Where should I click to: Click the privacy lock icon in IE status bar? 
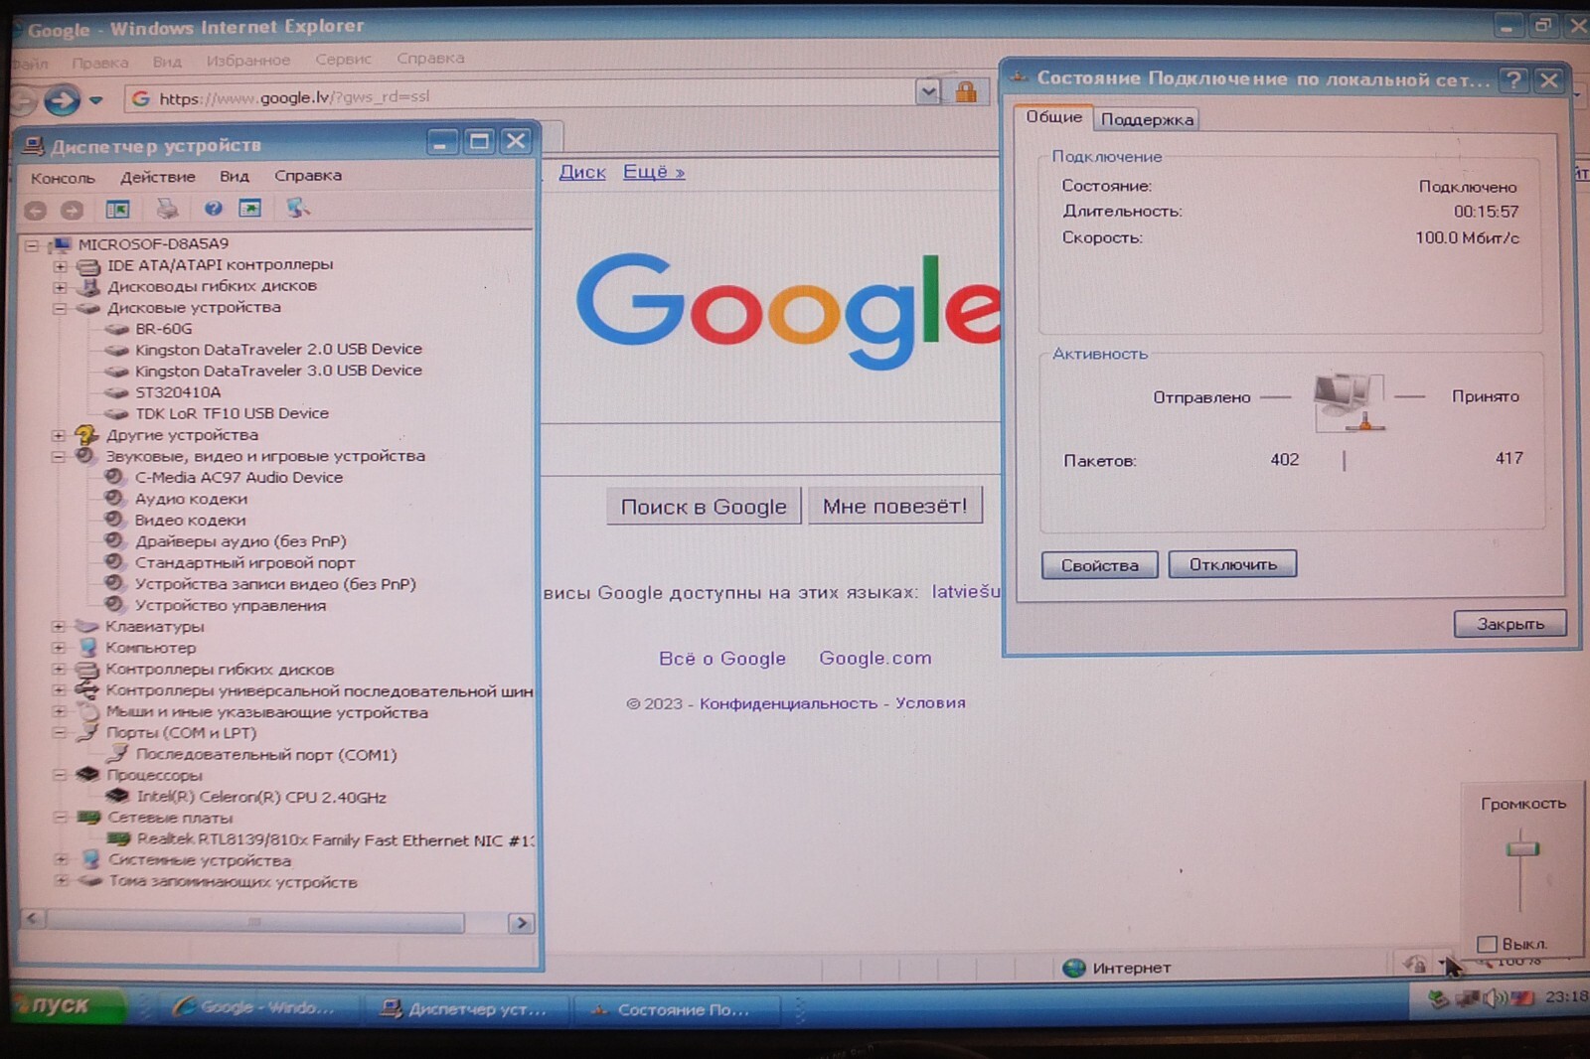pyautogui.click(x=1415, y=964)
